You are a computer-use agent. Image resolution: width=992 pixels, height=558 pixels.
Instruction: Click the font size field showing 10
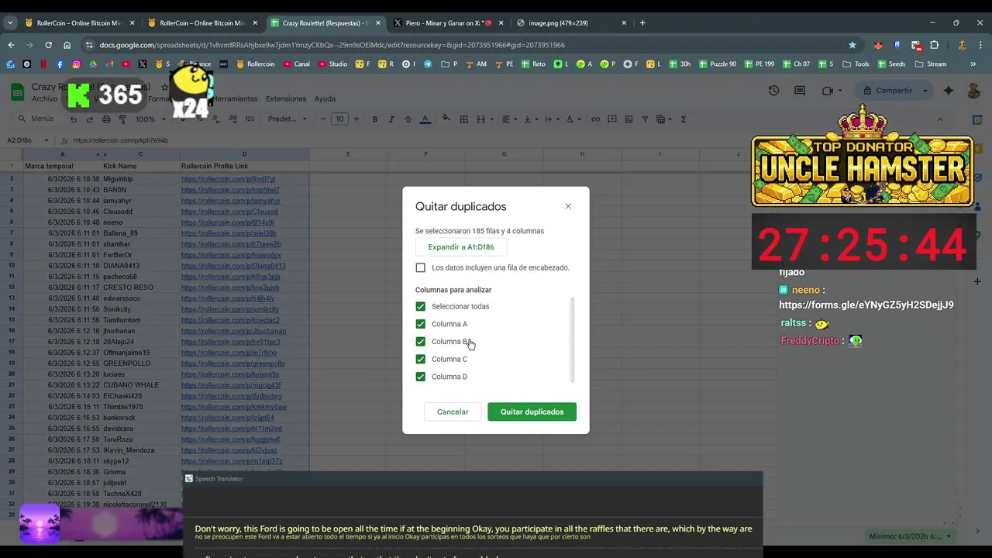click(340, 119)
